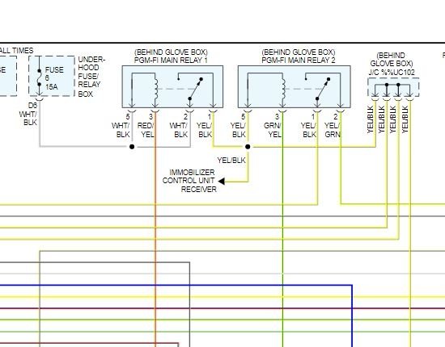Click the YEL/BLK label above the immobilizer text
Viewport: 445px width, 347px height.
231,161
